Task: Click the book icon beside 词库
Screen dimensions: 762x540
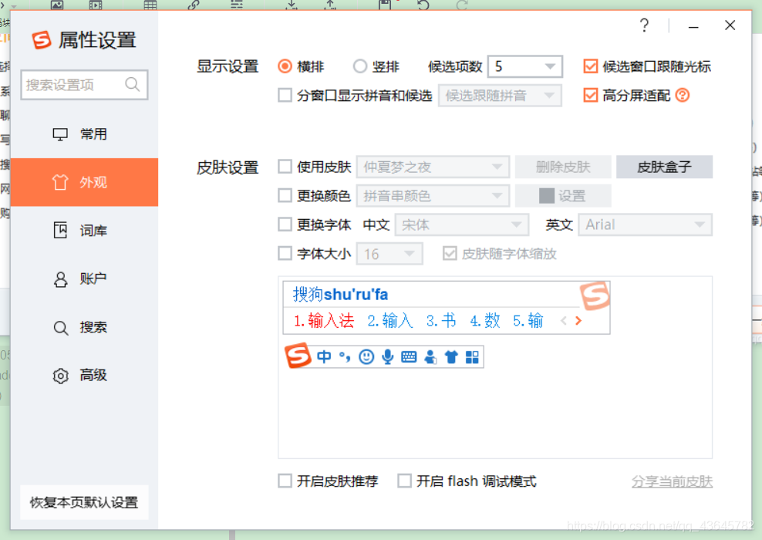Action: coord(60,231)
